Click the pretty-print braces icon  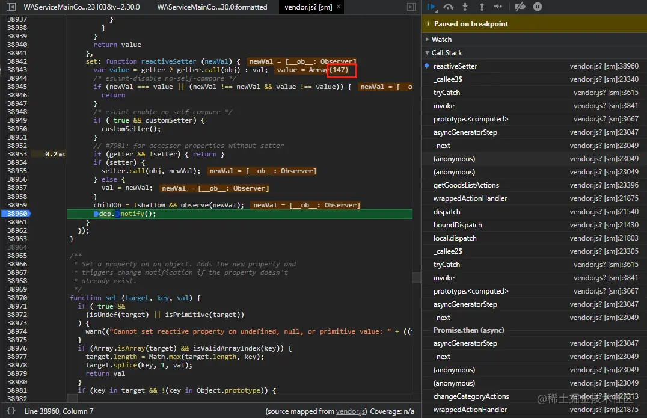11,411
